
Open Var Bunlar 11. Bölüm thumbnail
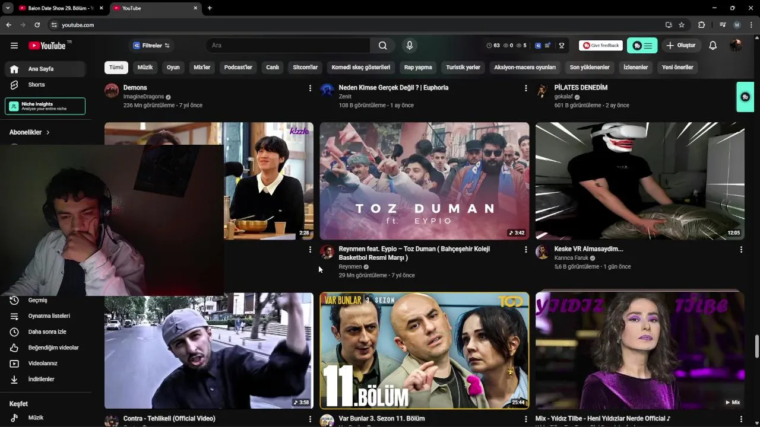coord(425,350)
